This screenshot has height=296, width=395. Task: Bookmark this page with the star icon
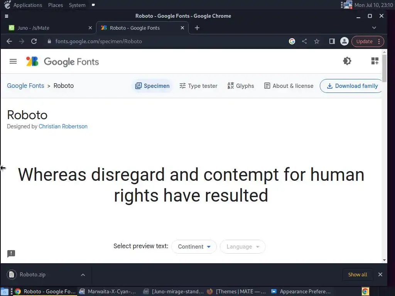tap(317, 41)
